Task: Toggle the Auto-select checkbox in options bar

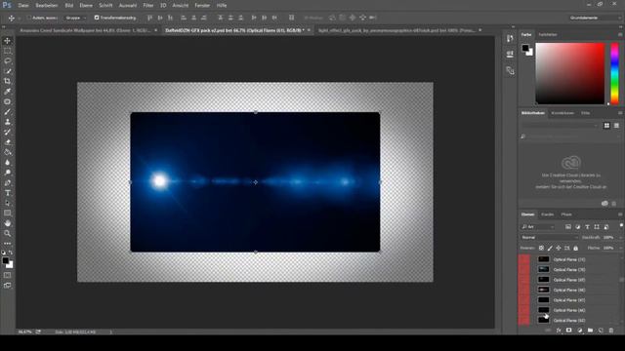Action: (28, 18)
